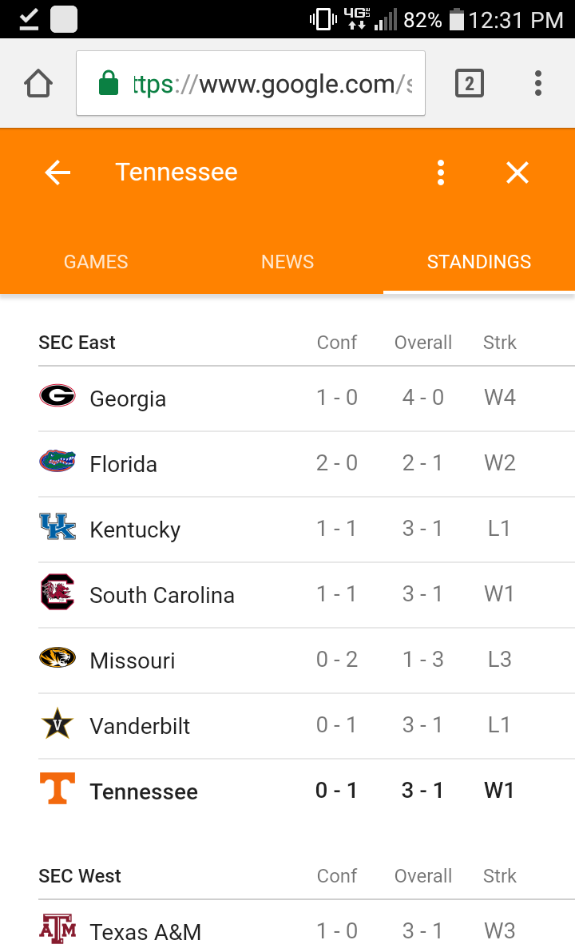
Task: Open Chrome's three-dot overflow menu
Action: coord(538,83)
